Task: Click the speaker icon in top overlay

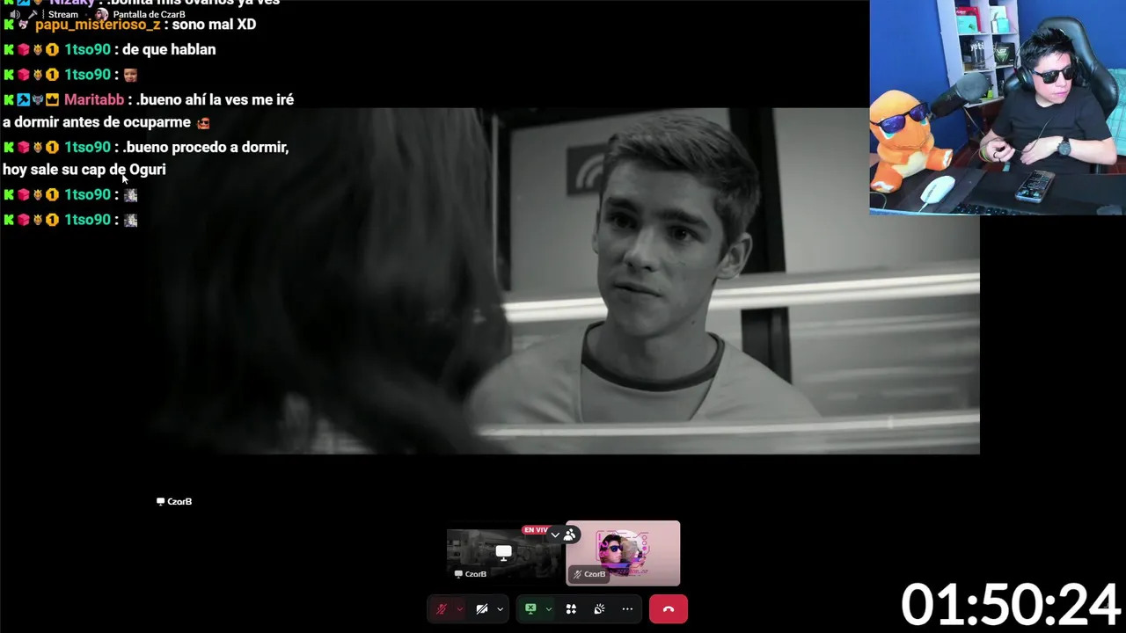Action: tap(15, 15)
